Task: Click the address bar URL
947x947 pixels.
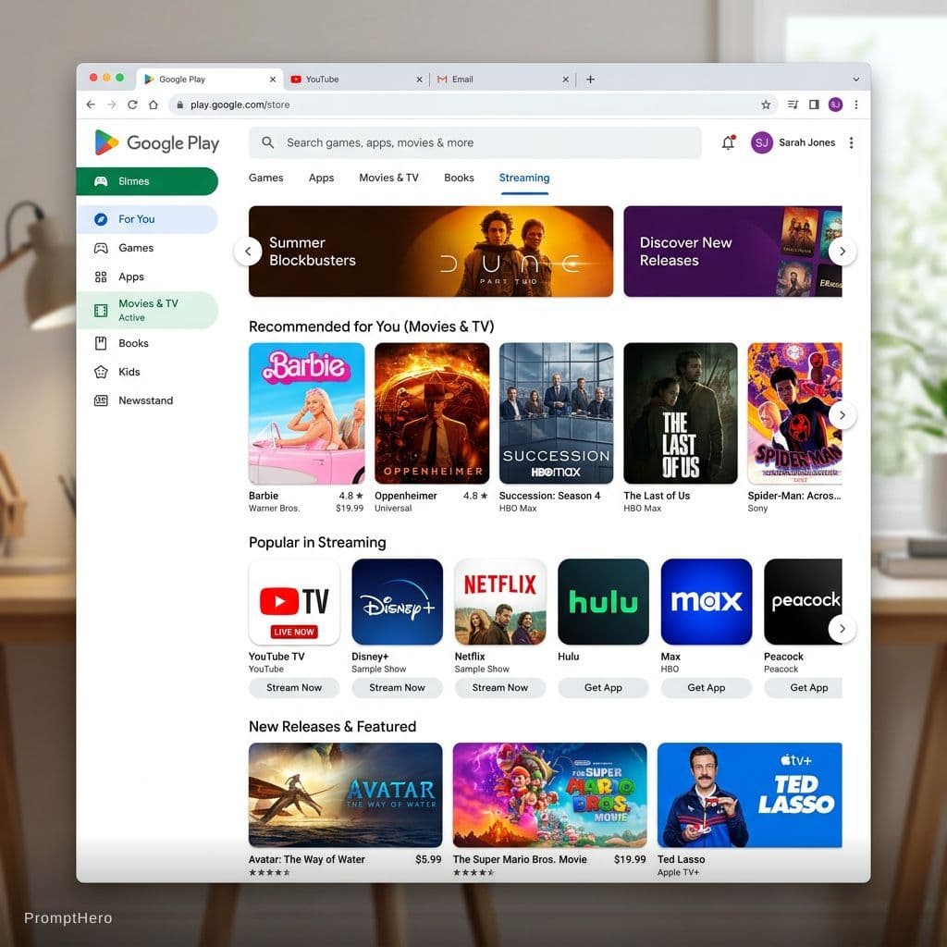Action: click(240, 105)
